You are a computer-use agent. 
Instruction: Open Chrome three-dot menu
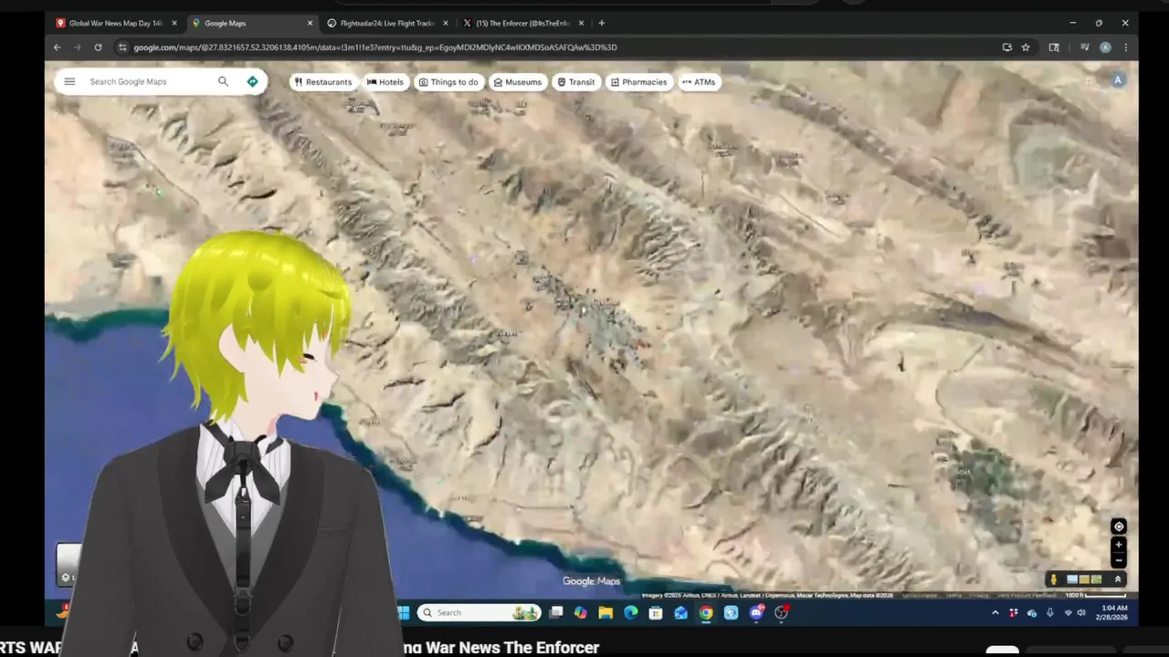1125,47
